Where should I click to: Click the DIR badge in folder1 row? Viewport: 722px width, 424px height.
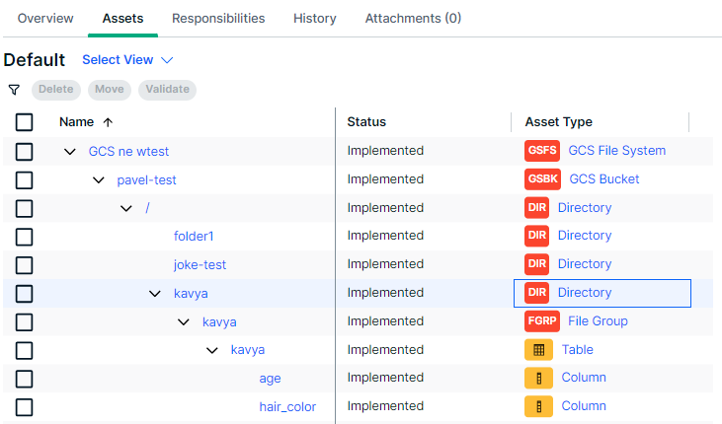point(536,236)
